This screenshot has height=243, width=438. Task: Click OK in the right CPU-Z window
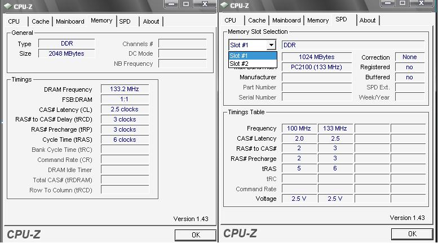412,234
